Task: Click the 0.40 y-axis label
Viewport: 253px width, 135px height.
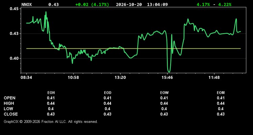Action: 14,58
